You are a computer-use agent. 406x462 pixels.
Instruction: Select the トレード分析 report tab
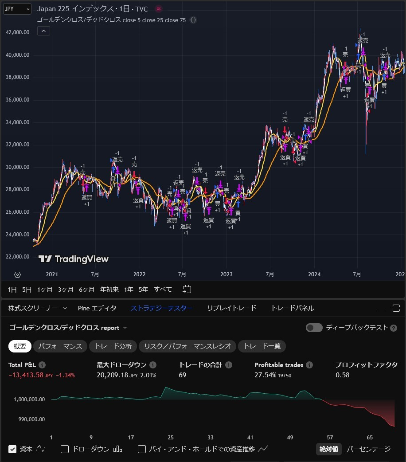point(113,346)
